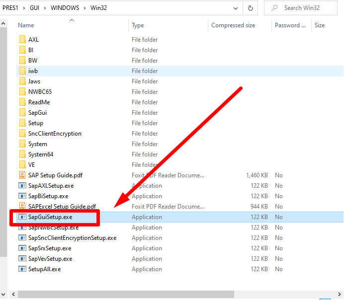Click the 944 KB compressed size value
This screenshot has width=344, height=300.
pos(259,207)
